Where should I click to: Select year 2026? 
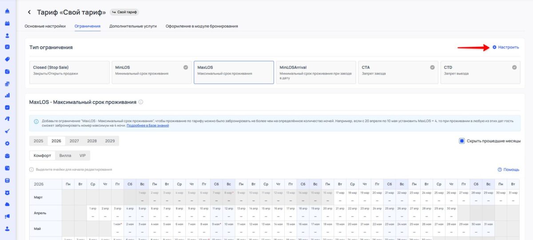[x=56, y=141]
